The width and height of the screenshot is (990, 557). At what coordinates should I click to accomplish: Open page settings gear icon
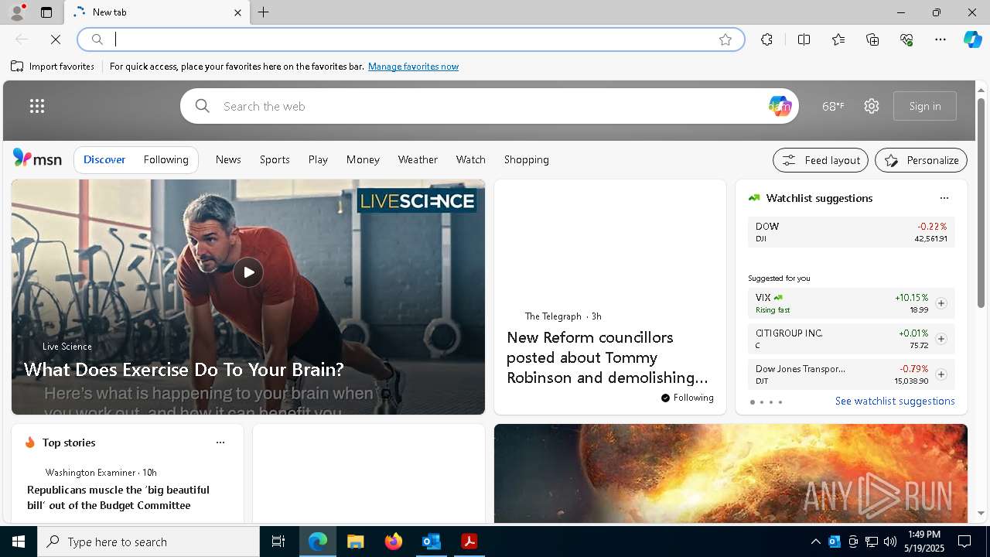tap(872, 106)
